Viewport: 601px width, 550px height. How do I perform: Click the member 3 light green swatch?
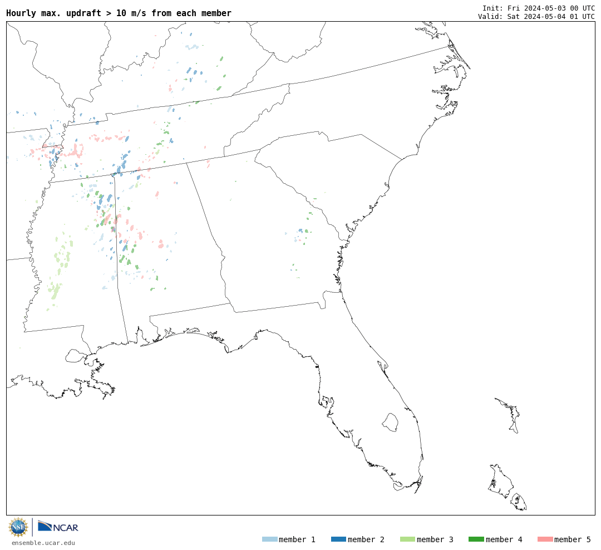coord(407,539)
